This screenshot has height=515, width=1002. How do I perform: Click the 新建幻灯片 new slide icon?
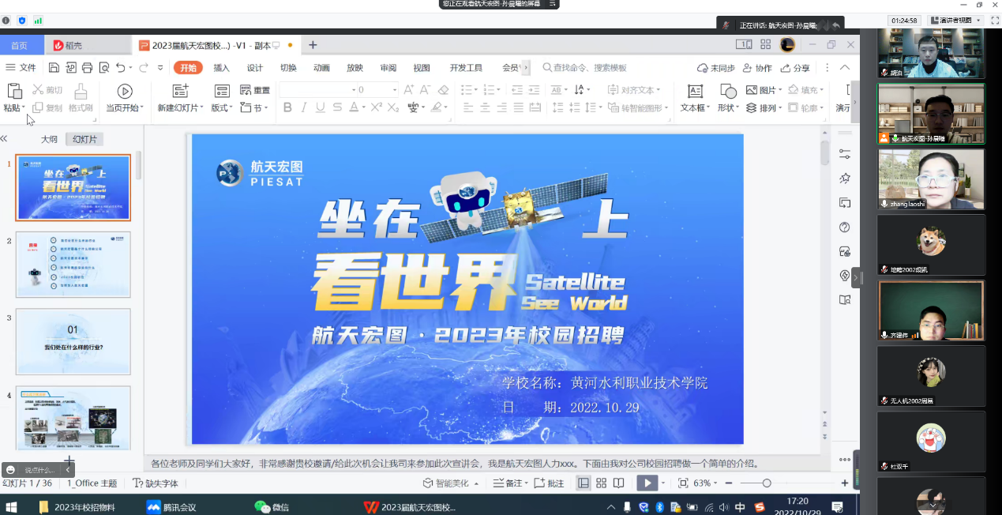180,91
